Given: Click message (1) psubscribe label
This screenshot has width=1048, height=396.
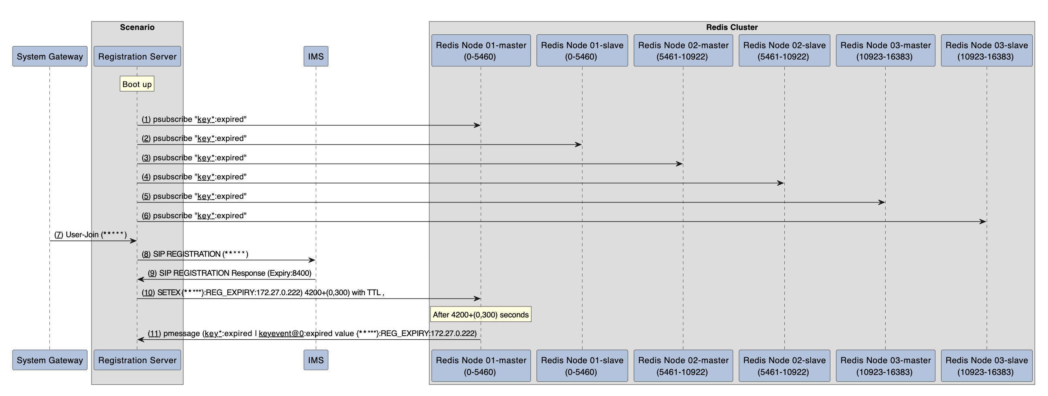Looking at the screenshot, I should click(x=194, y=119).
